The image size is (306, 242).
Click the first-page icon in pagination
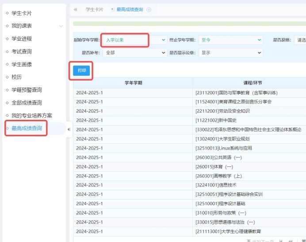[x=281, y=240]
